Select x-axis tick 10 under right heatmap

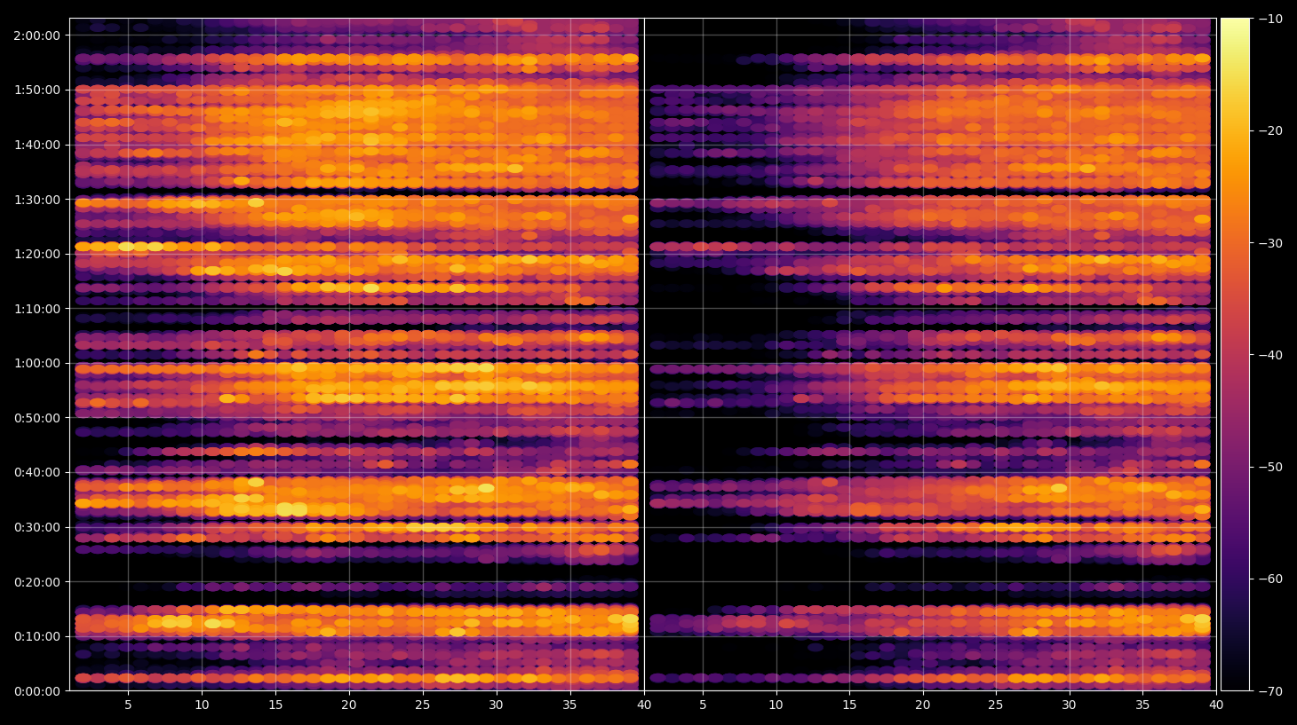click(x=776, y=705)
